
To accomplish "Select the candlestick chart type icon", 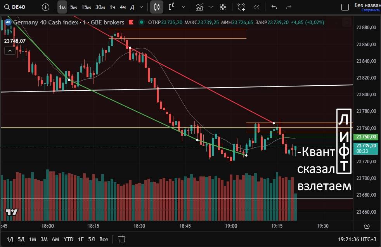I will click(x=157, y=7).
